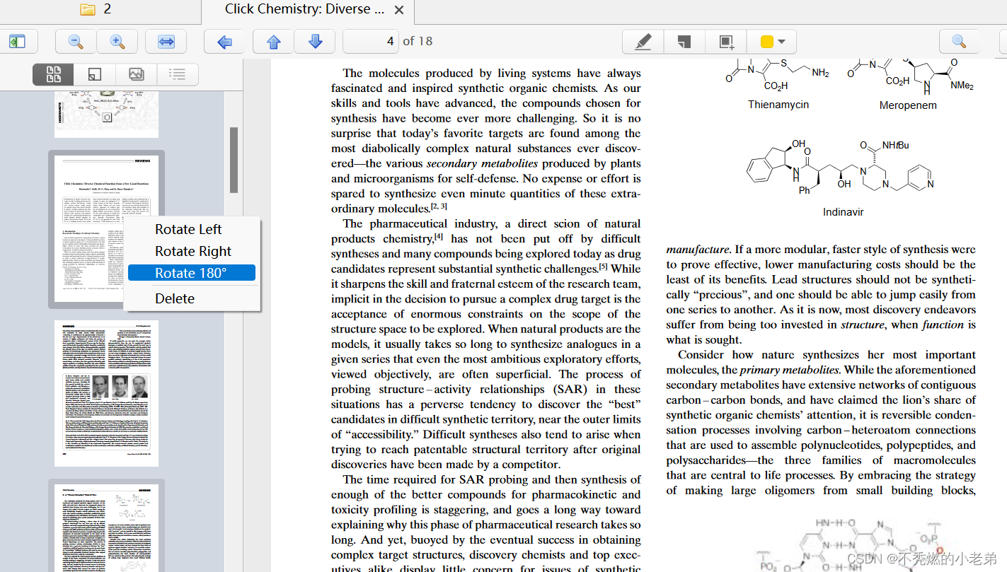Select the highlighter pen tool
Image resolution: width=1007 pixels, height=572 pixels.
click(643, 42)
